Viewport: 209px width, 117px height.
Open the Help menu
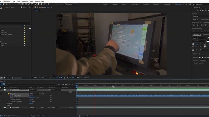click(42, 1)
